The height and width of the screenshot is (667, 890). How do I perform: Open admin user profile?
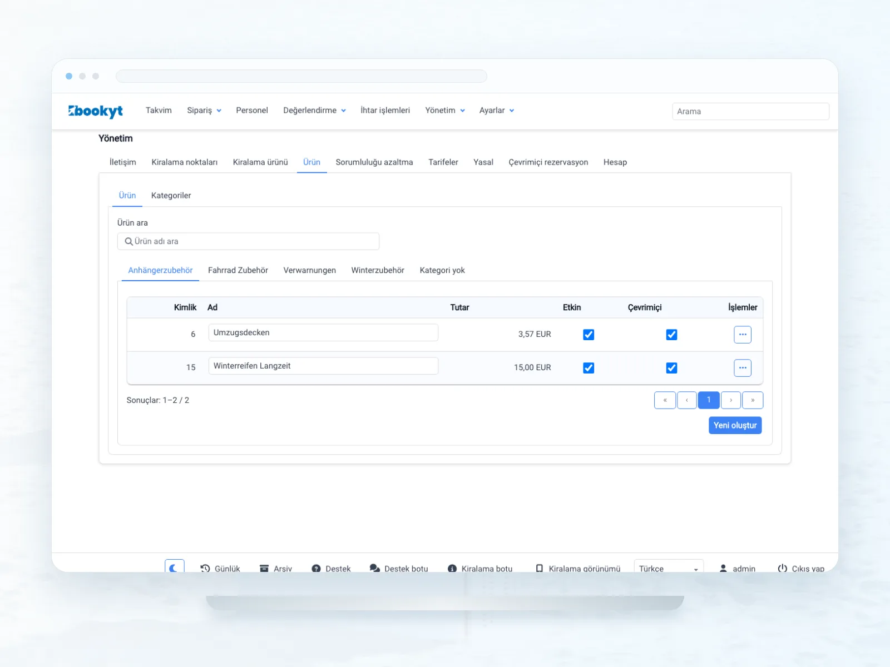click(x=737, y=568)
